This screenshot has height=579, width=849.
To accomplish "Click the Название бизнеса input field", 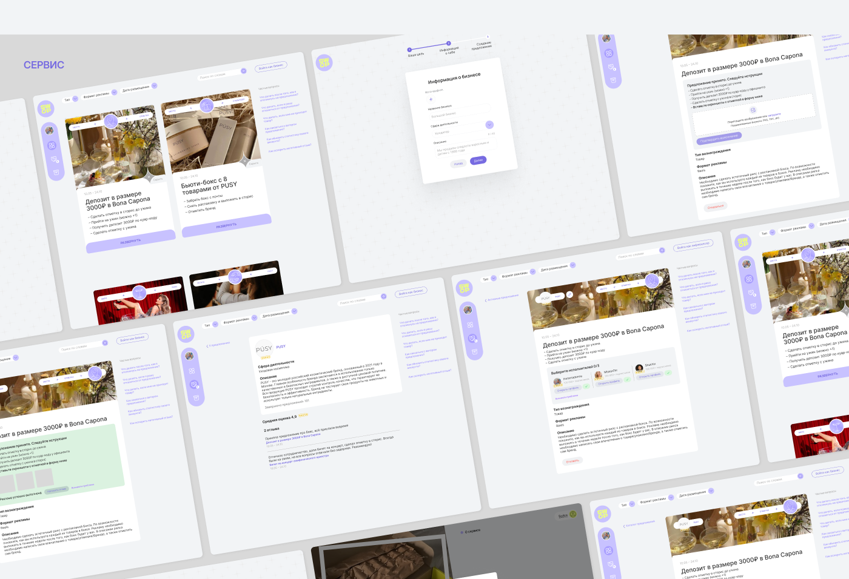I will pyautogui.click(x=460, y=111).
